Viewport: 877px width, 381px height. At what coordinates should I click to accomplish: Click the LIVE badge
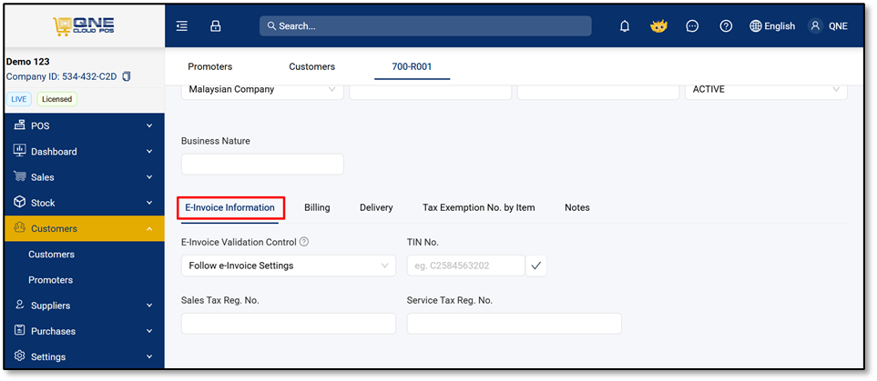coord(19,99)
